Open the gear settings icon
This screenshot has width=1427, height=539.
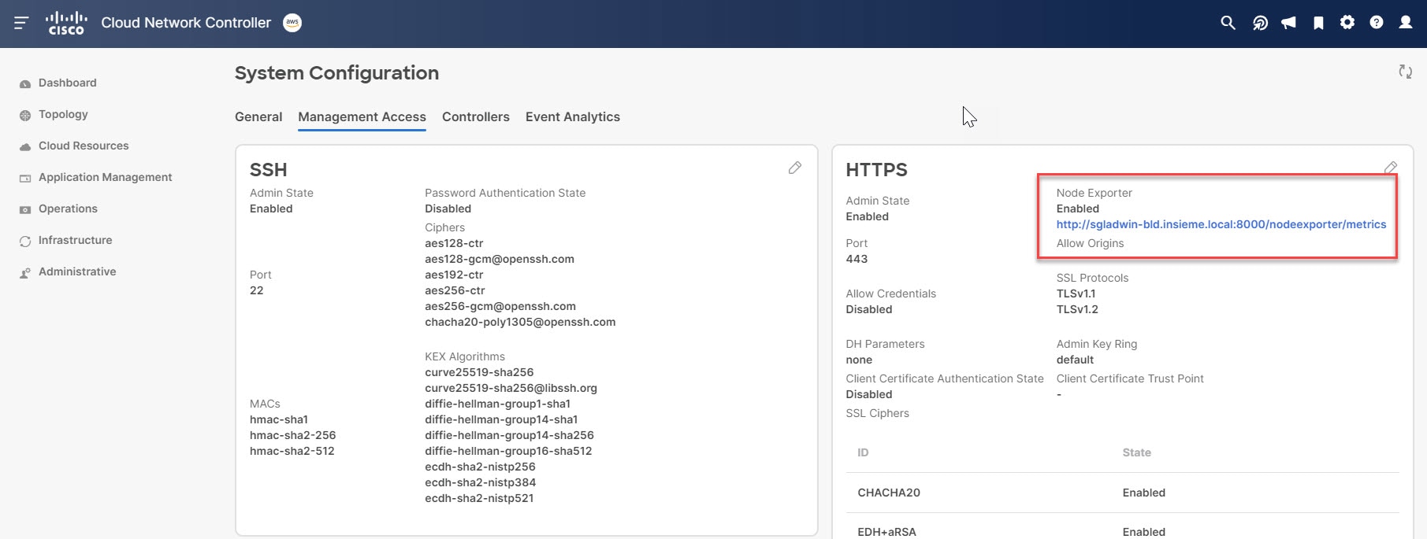point(1347,23)
